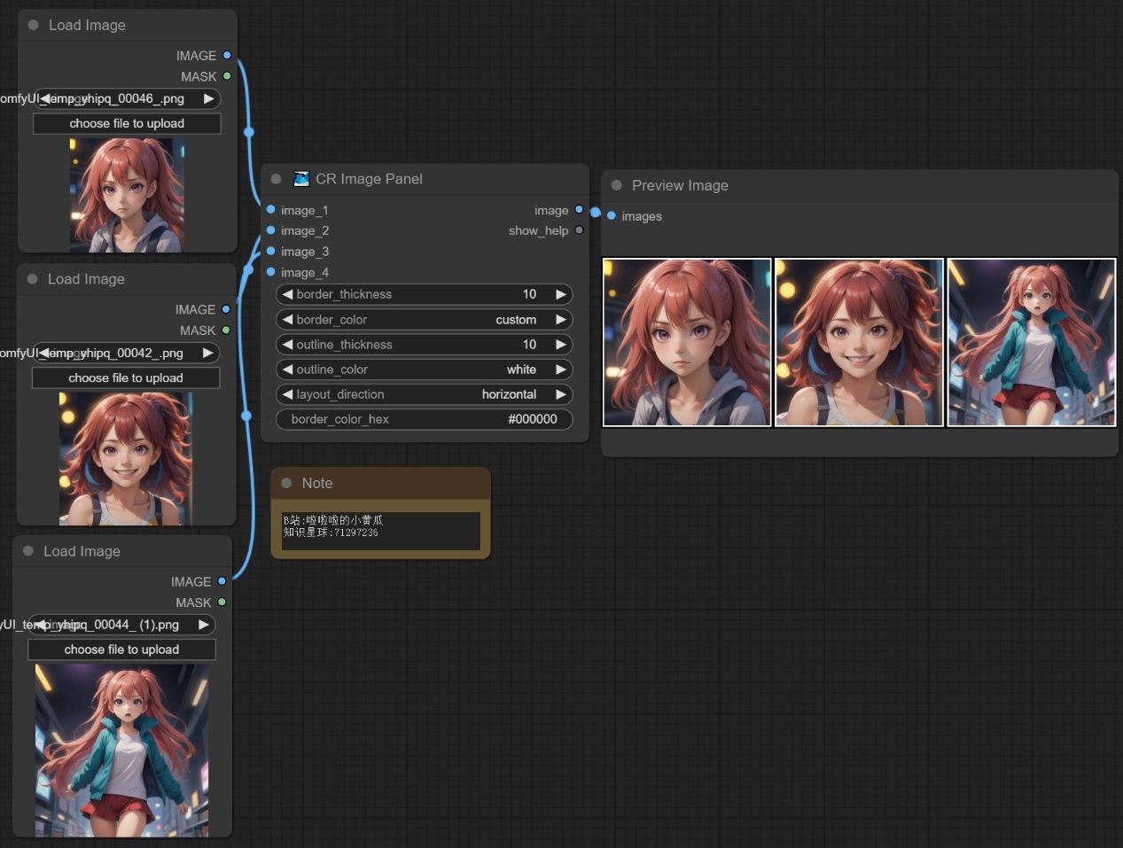Collapse the Preview Image node dot

617,185
